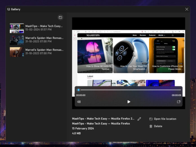196x147 pixels.
Task: Click the pencil icon to rename the clip
Action: (139, 119)
